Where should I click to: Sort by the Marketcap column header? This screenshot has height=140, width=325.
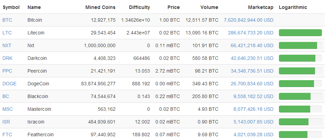(261, 8)
